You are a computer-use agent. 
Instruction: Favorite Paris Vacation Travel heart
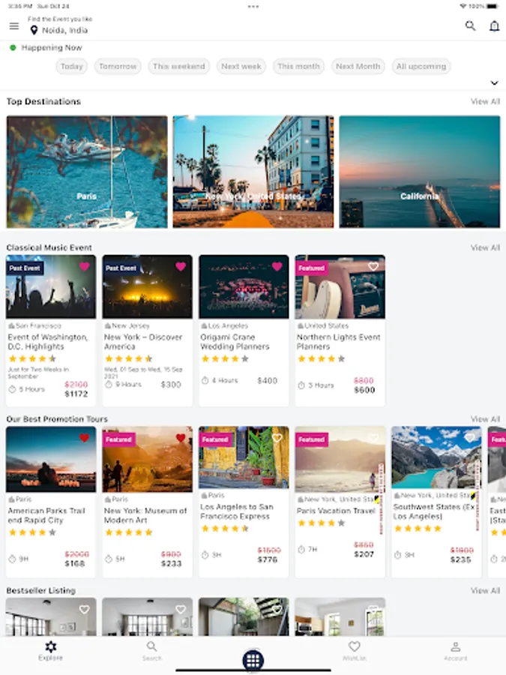[x=373, y=438]
